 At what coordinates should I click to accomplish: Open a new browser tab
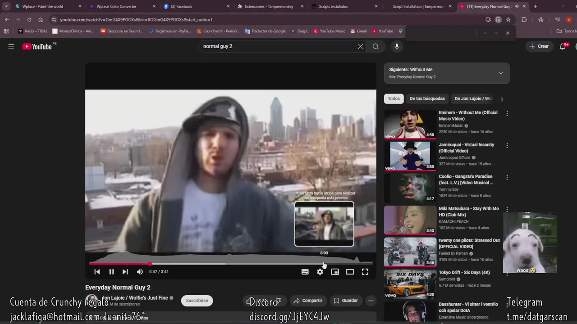(536, 6)
